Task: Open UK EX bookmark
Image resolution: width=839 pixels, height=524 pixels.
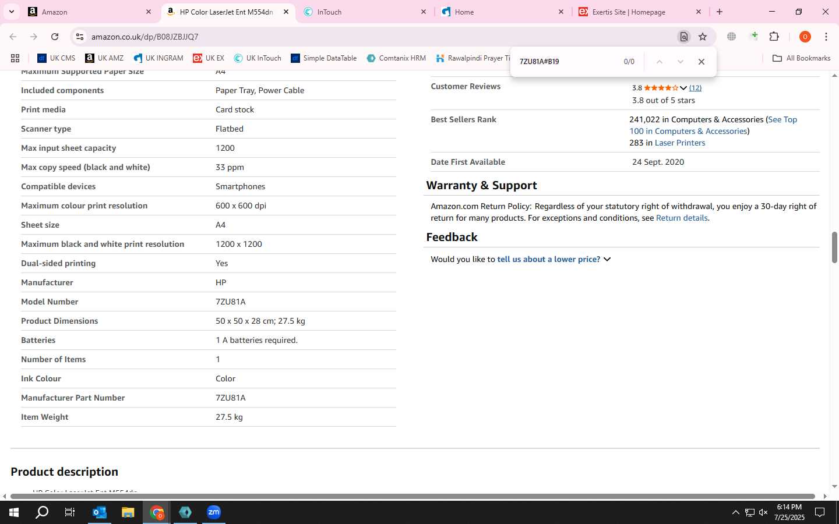Action: point(209,58)
